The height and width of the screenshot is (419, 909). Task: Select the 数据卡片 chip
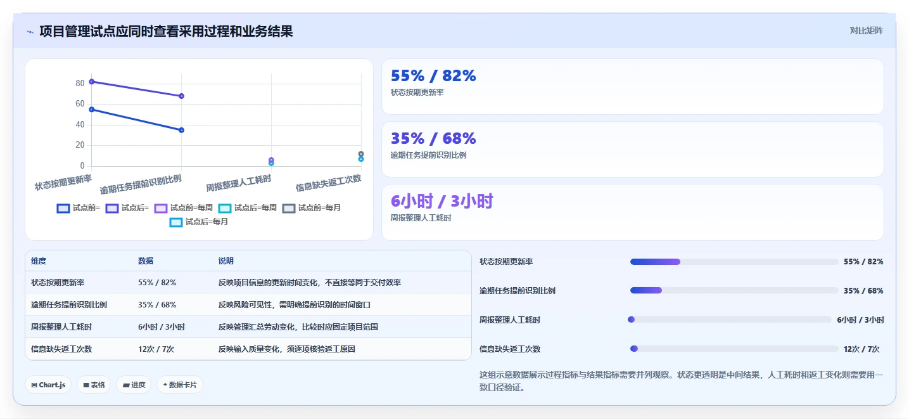[180, 385]
